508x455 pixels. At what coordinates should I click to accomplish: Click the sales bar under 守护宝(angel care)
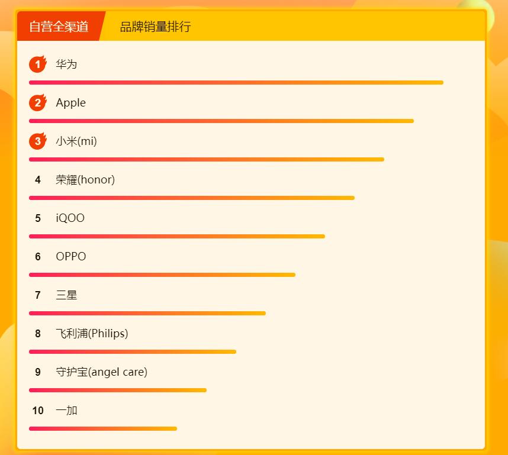pos(117,390)
